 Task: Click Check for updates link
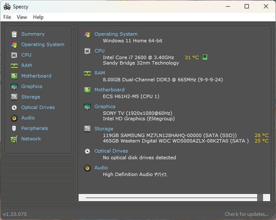click(247, 214)
